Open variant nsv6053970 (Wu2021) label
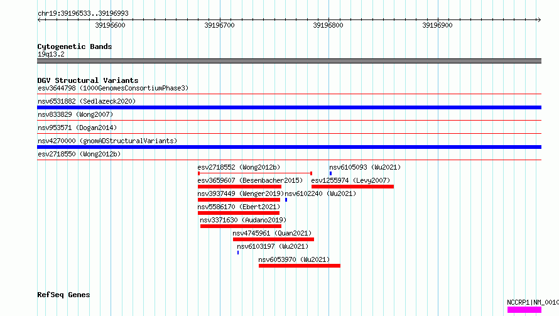Viewport: 559px width, 316px height. tap(294, 259)
